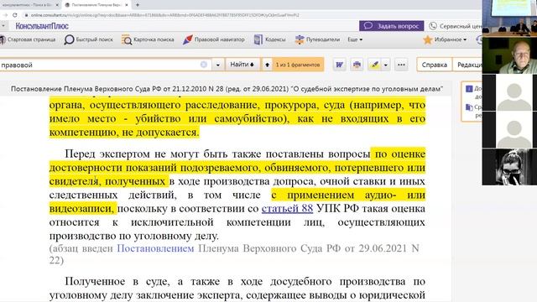This screenshot has height=302, width=537.
Task: Select the Постановление Пленума browser tab
Action: tap(96, 5)
